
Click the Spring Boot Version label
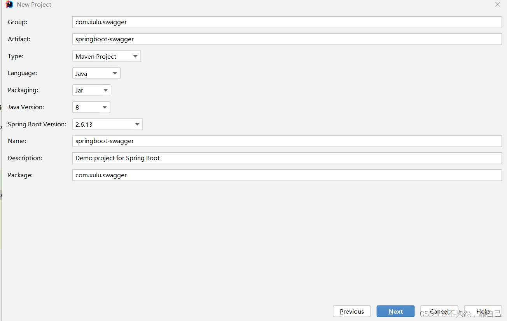pyautogui.click(x=37, y=124)
